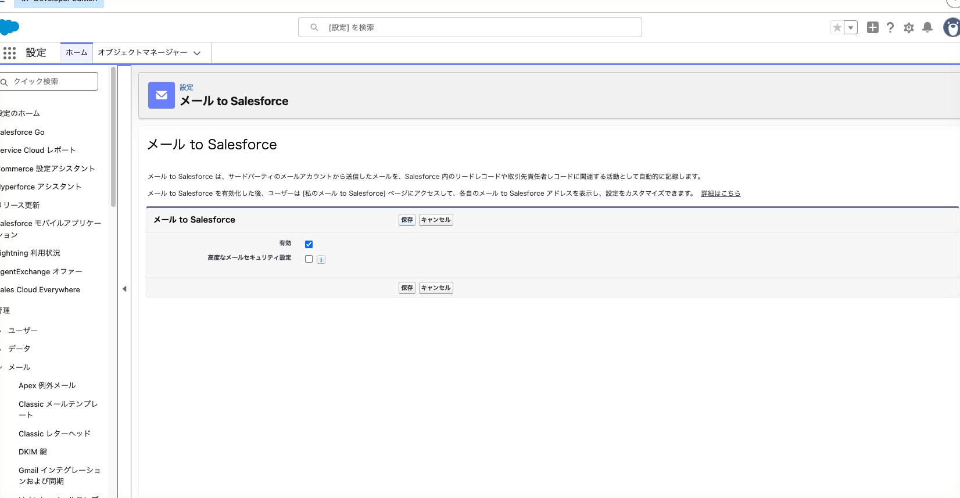Open Apex 例外メール item

pos(47,385)
